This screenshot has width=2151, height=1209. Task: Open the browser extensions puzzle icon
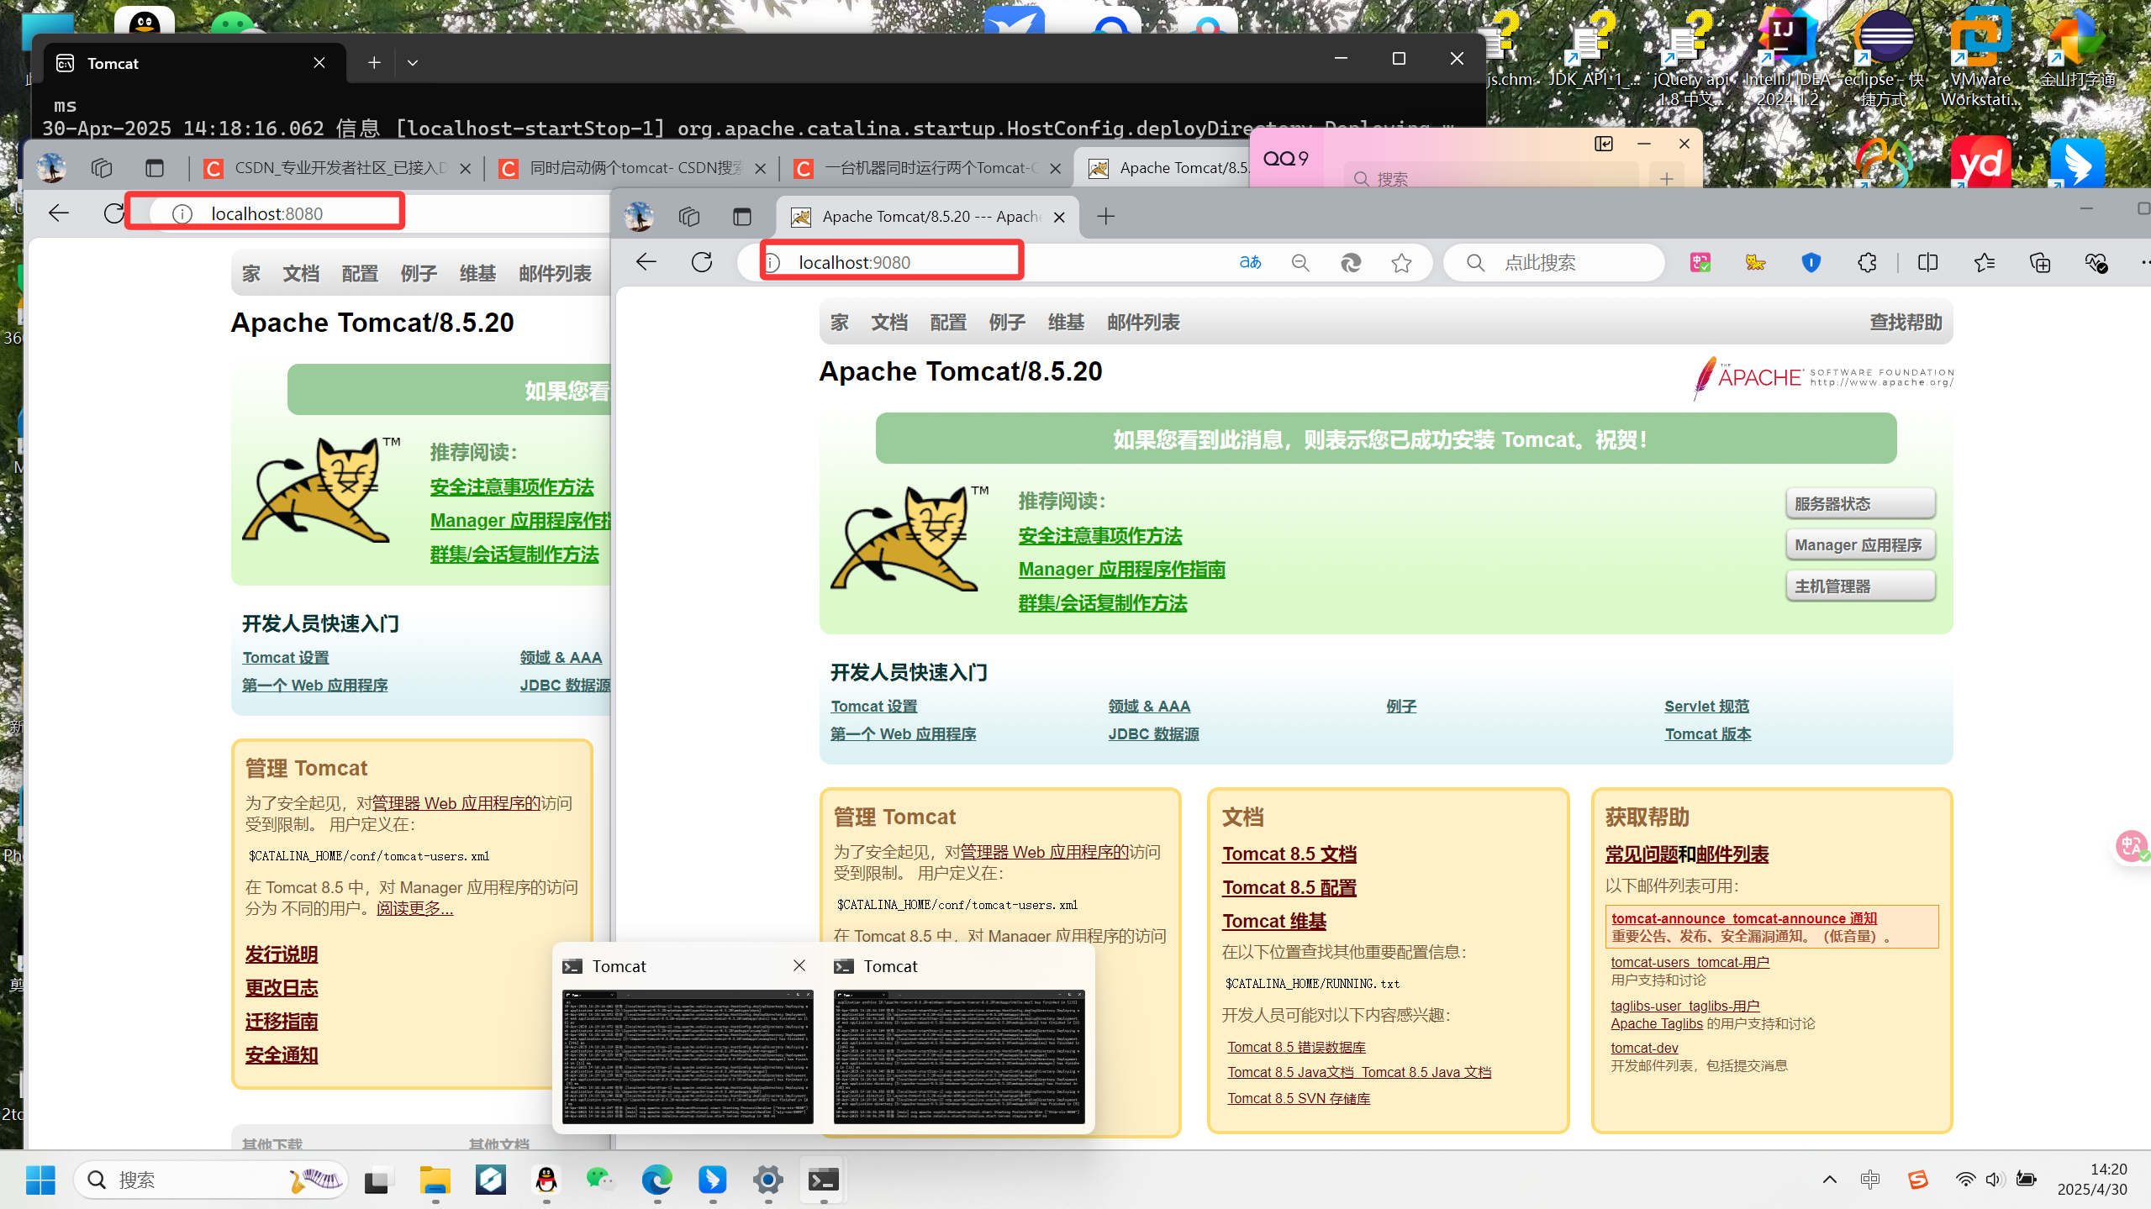tap(1867, 263)
